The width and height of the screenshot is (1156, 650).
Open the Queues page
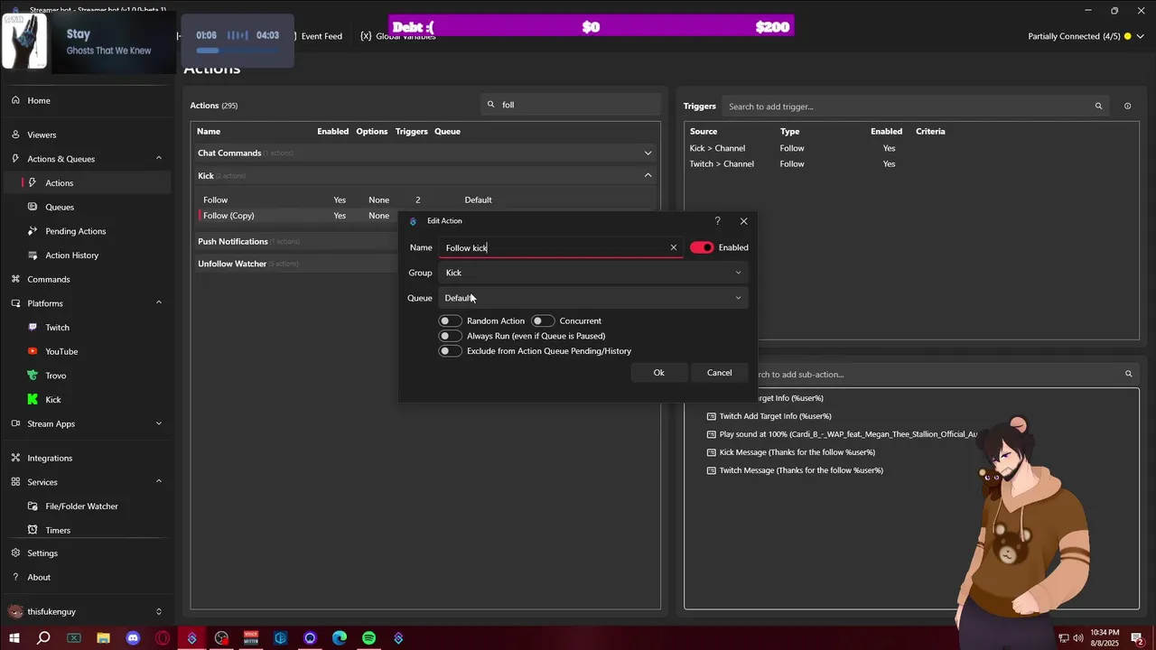(60, 207)
